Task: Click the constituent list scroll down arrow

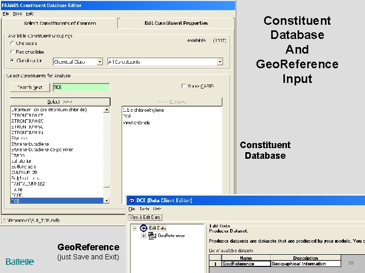Action: (106, 201)
